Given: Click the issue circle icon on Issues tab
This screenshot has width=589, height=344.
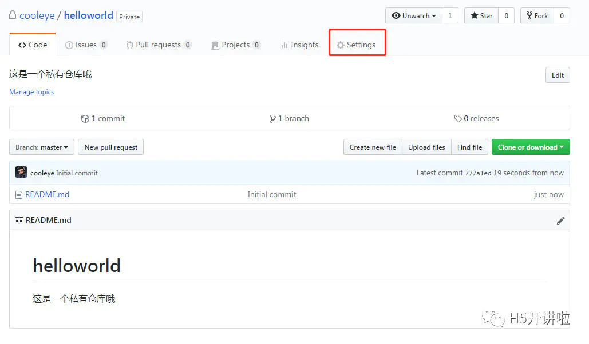Looking at the screenshot, I should pyautogui.click(x=69, y=45).
